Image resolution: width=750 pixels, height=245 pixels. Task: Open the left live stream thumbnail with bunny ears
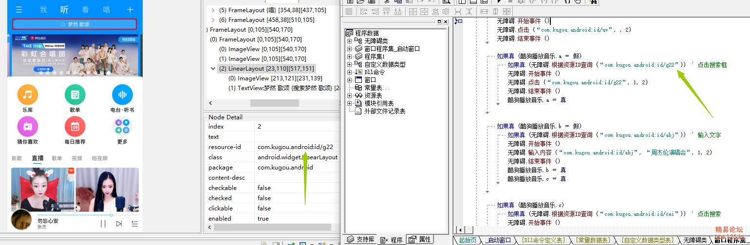(x=43, y=189)
